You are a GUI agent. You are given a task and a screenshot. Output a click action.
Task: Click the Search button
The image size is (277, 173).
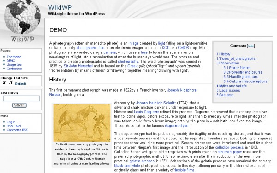click(x=19, y=105)
